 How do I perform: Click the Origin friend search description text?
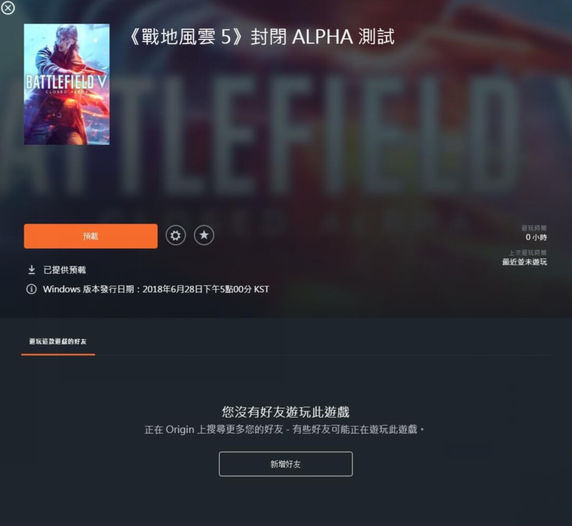click(x=285, y=430)
